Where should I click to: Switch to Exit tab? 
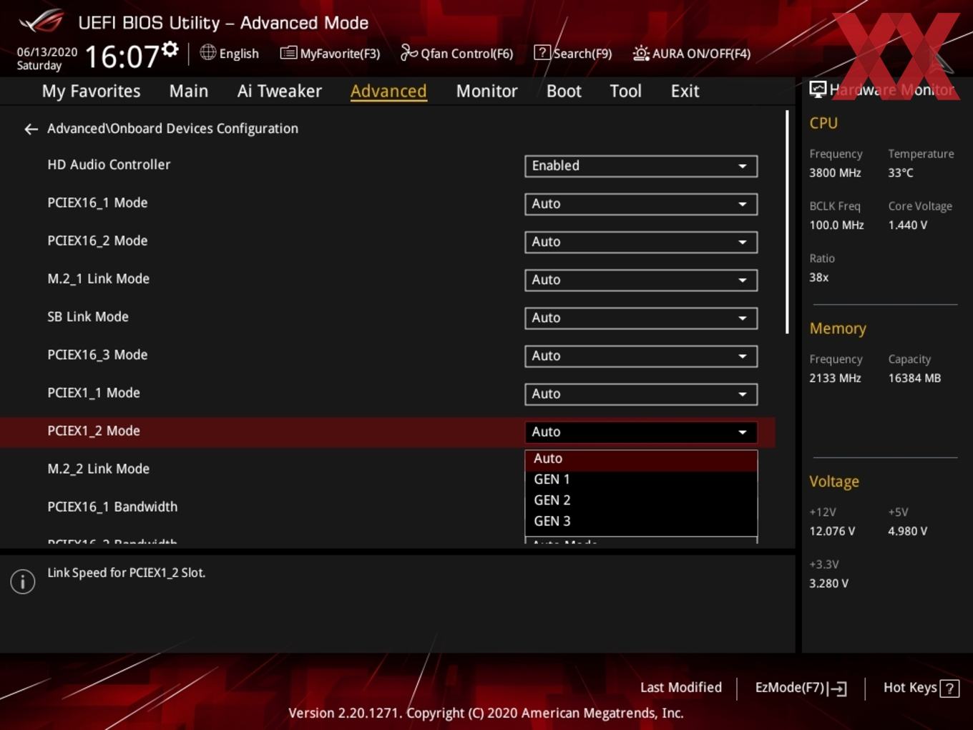coord(685,91)
